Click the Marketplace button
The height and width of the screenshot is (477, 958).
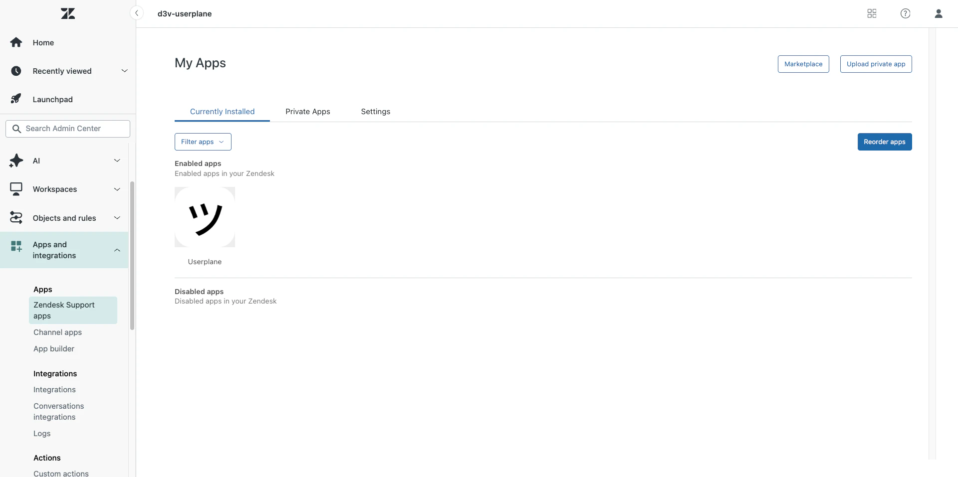tap(803, 64)
